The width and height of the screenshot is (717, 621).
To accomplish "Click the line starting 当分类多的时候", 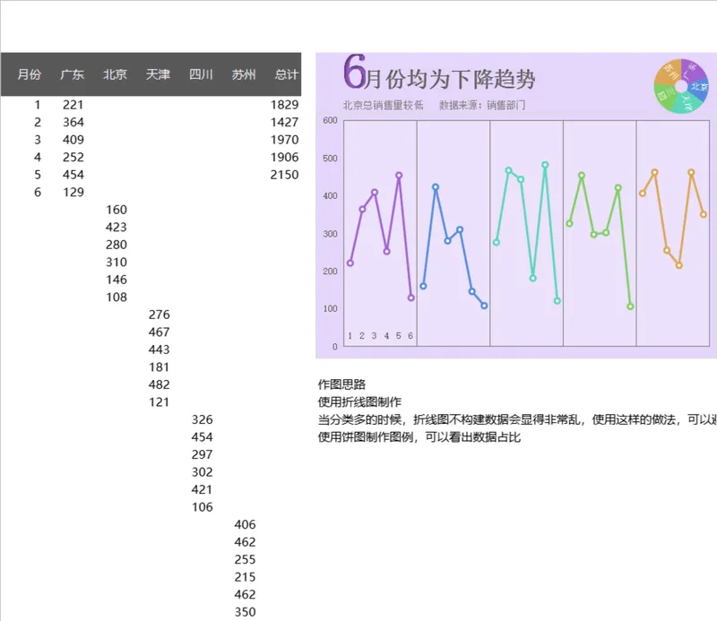I will (x=517, y=419).
